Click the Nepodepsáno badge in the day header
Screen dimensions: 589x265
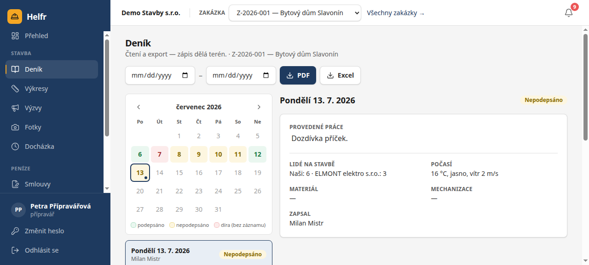coord(544,100)
